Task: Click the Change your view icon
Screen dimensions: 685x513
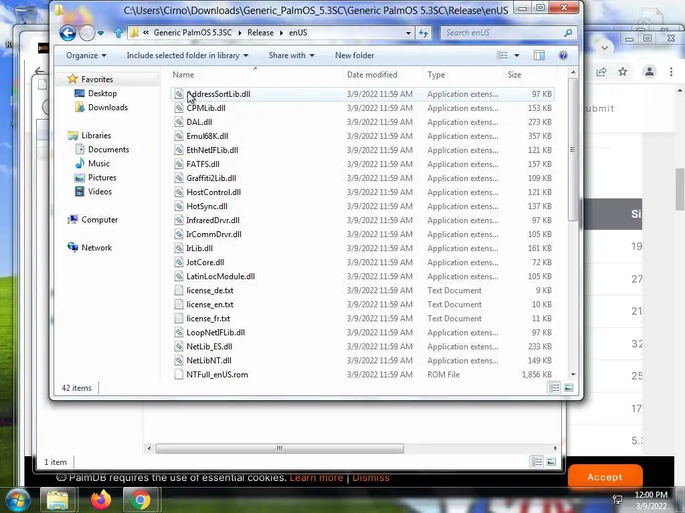Action: click(x=502, y=55)
